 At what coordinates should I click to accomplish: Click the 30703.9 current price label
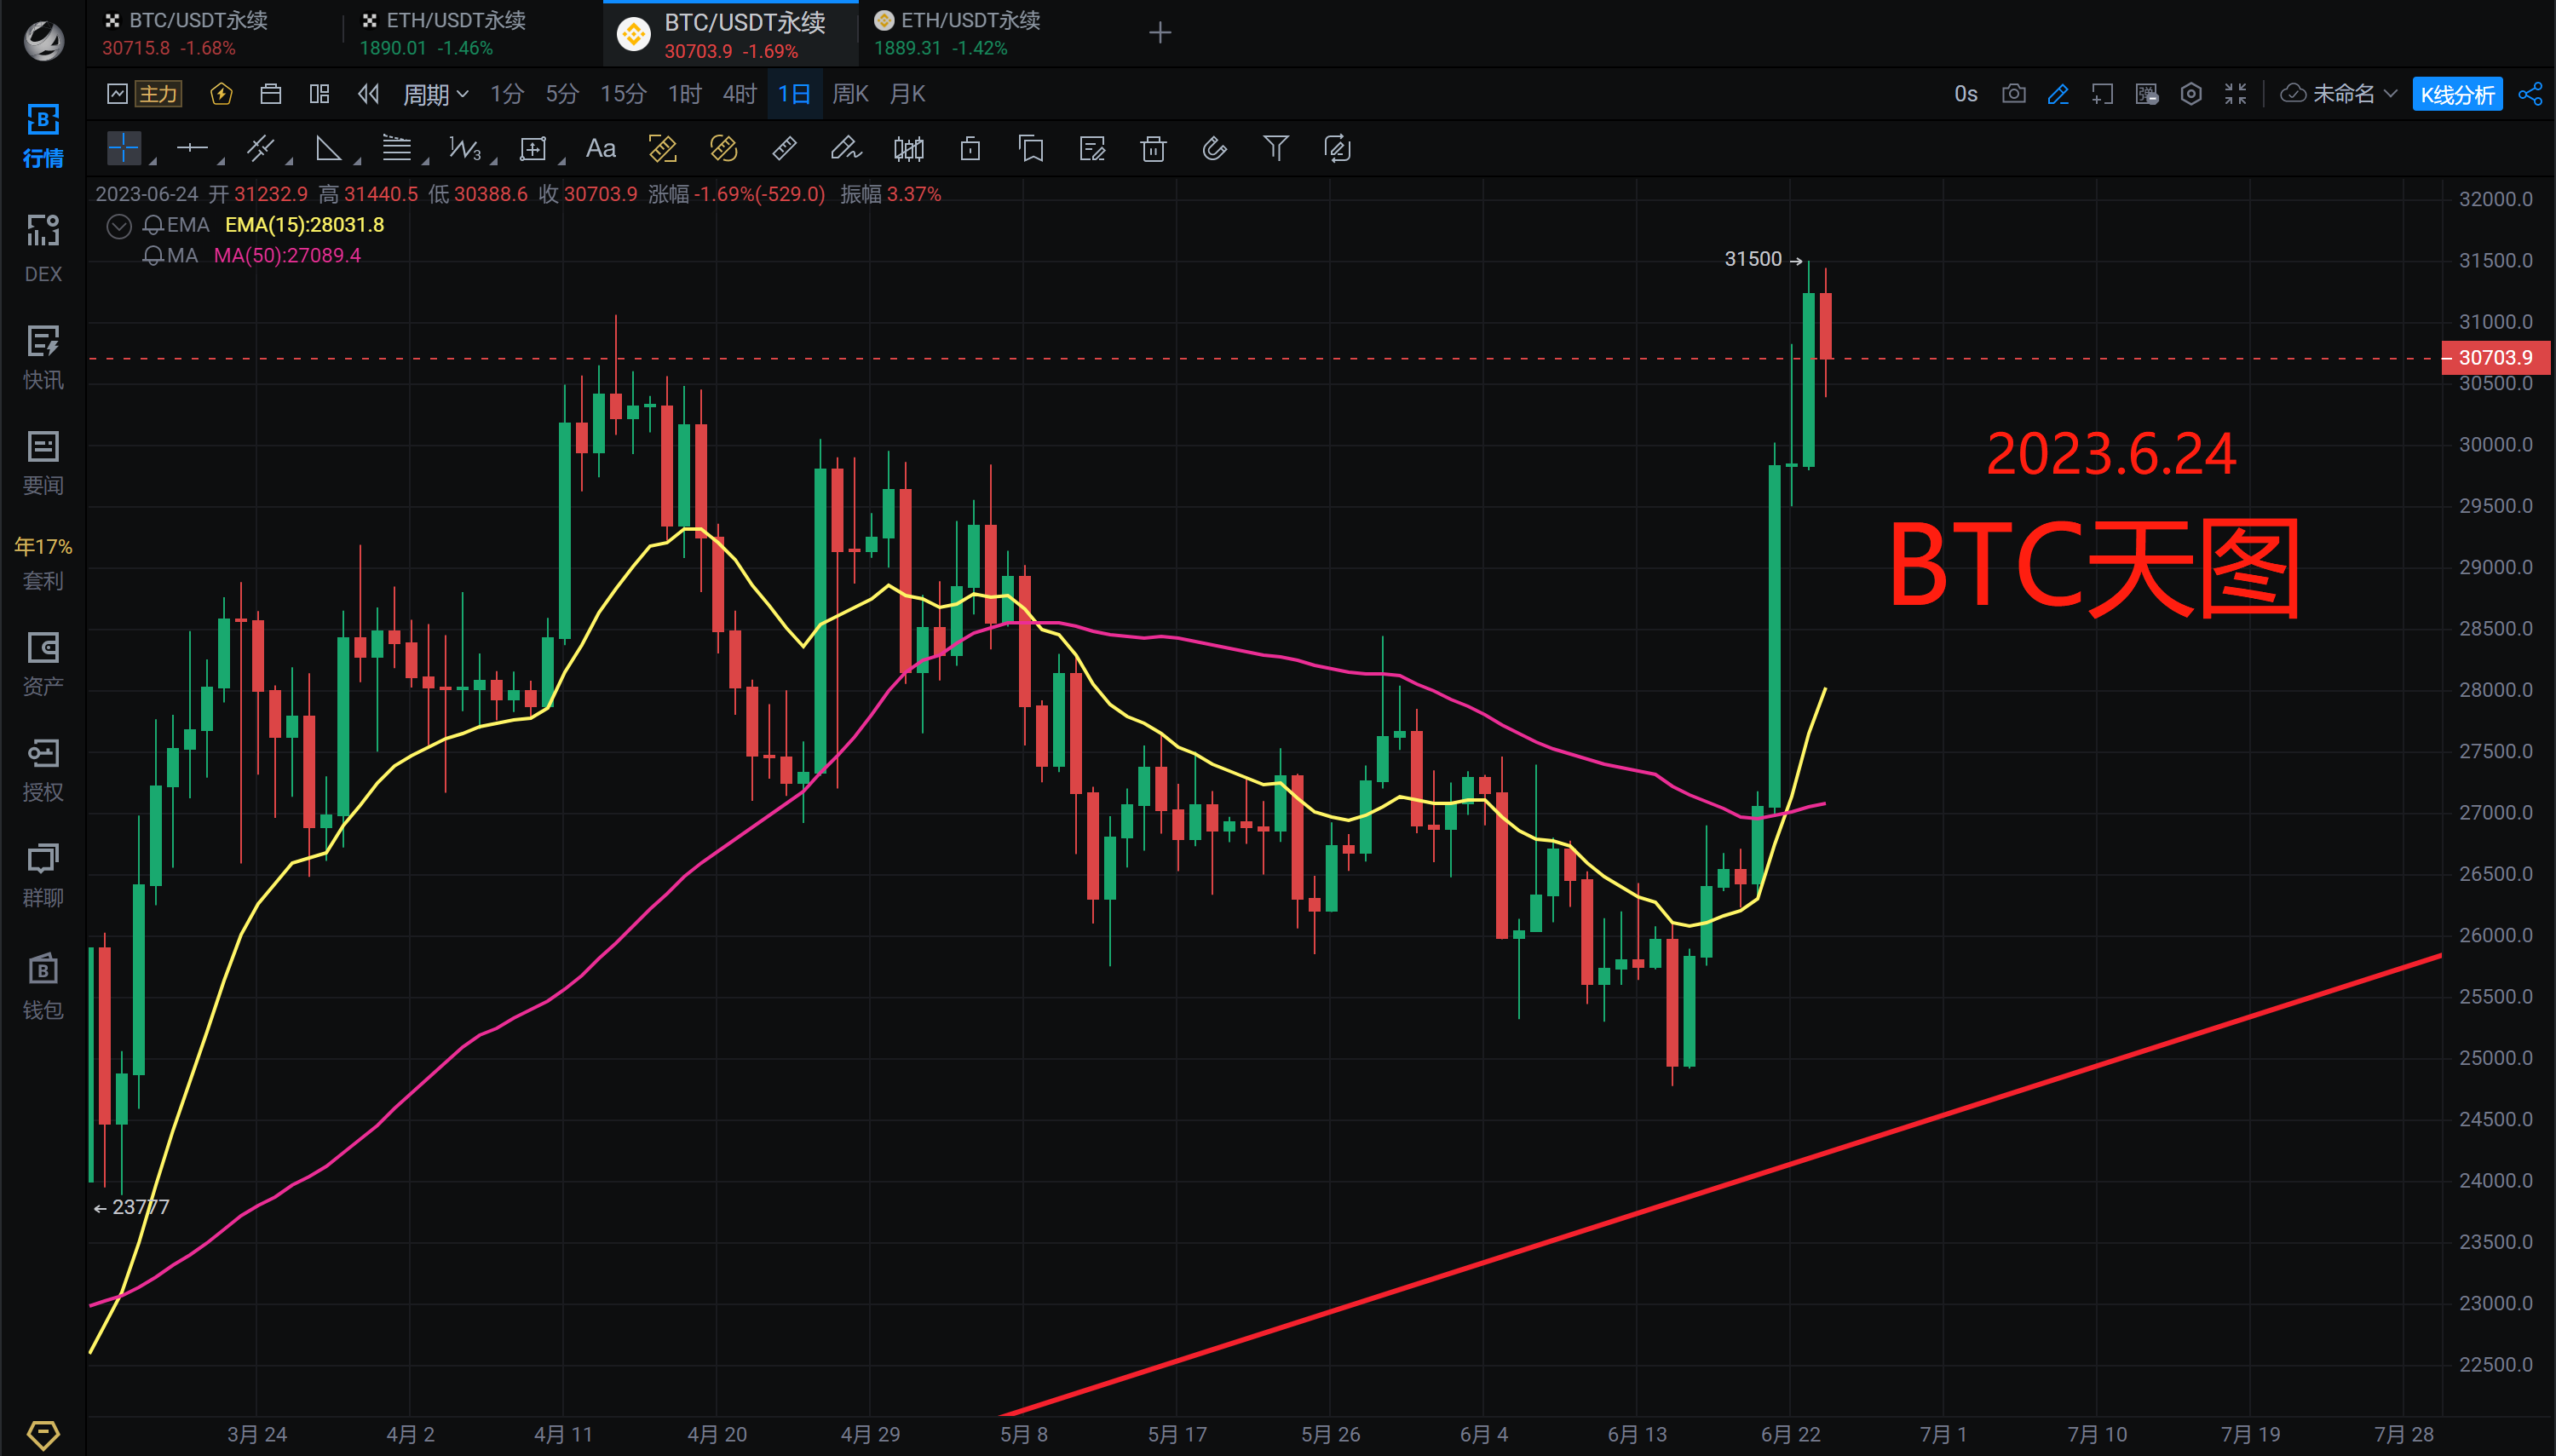click(x=2495, y=357)
